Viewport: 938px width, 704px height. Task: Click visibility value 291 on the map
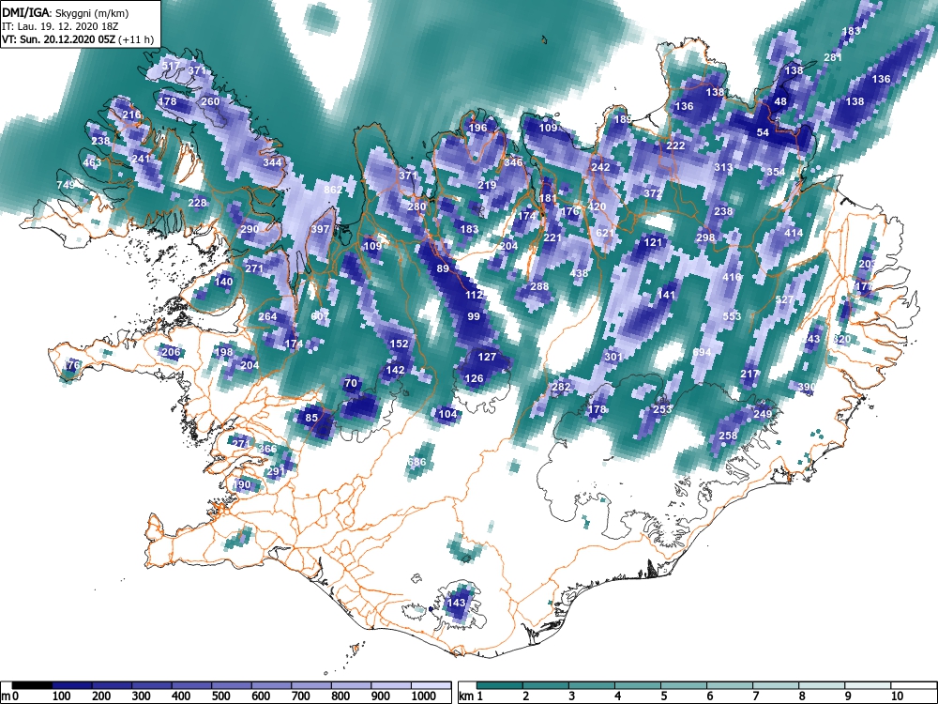(276, 471)
